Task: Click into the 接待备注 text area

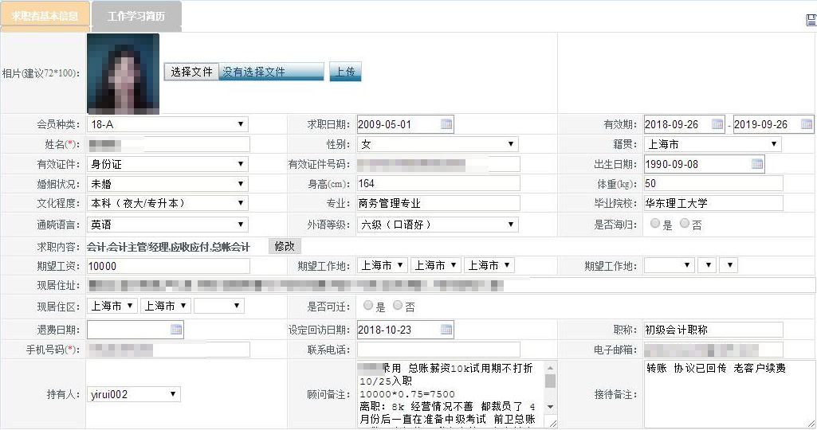Action: [729, 394]
